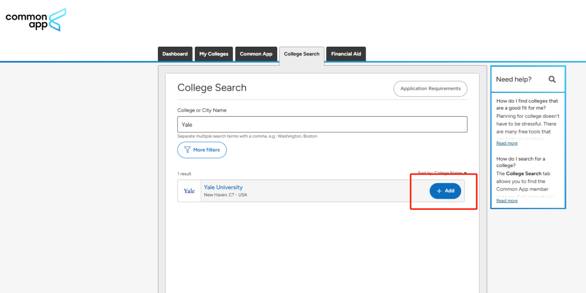Focus the College or City Name field
The image size is (586, 293).
[x=322, y=124]
